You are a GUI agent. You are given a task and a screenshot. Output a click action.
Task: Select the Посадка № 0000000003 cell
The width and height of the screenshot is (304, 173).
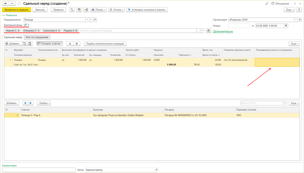[199, 115]
